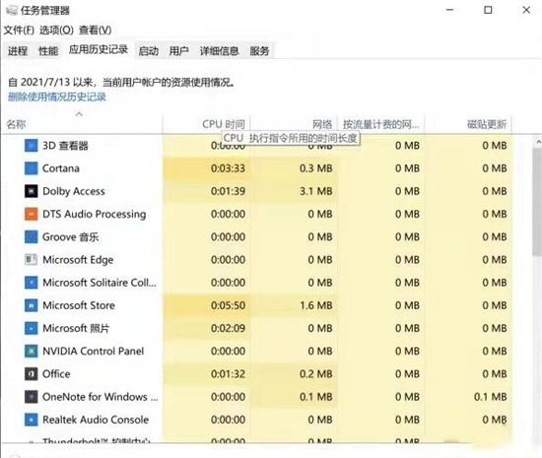Sort by 按流量计费的网络 column header
This screenshot has height=458, width=542.
(380, 124)
